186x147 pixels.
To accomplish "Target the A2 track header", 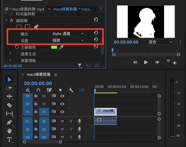I will 44,129.
